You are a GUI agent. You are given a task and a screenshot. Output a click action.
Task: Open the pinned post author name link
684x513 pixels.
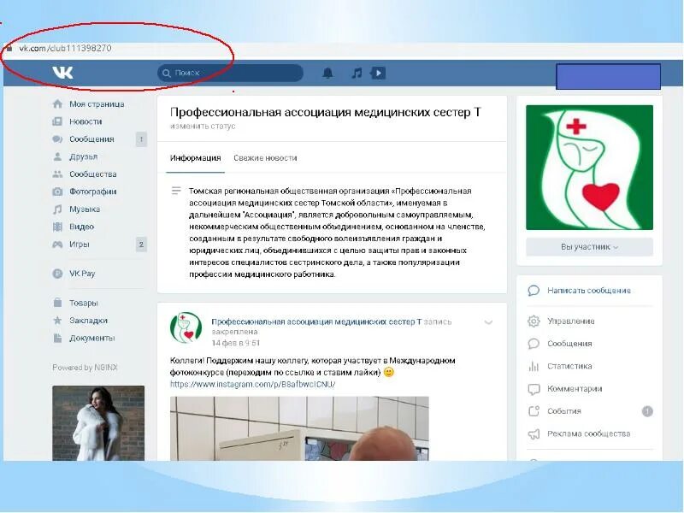316,321
